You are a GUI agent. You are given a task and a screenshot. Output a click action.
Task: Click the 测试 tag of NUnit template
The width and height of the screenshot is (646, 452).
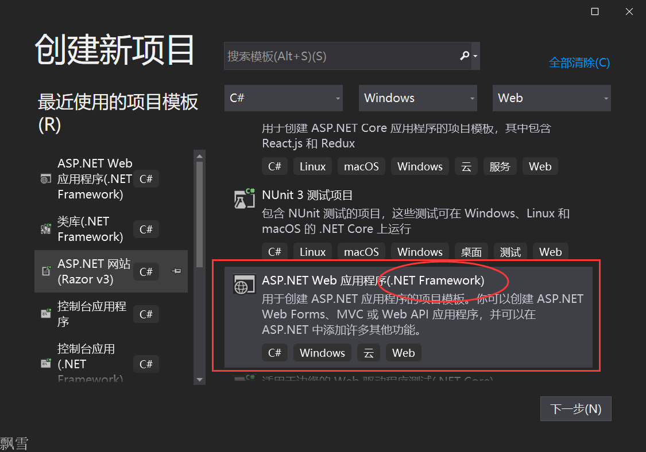pos(510,251)
